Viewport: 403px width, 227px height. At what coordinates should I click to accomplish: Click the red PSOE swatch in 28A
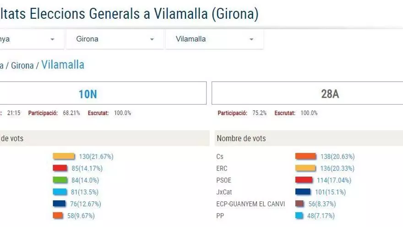click(305, 180)
